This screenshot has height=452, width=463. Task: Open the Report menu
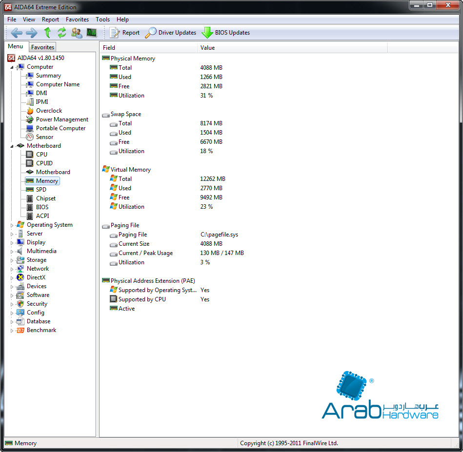50,20
